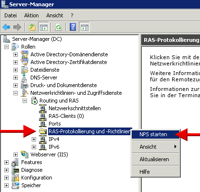Click the Active Directory-Zertifikatdienste icon
Screen dimensions: 200x192
25,62
